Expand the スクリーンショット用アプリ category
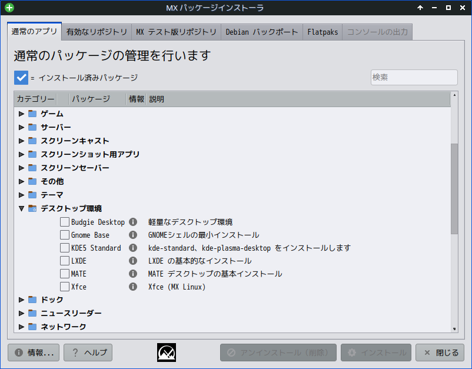 (x=21, y=154)
